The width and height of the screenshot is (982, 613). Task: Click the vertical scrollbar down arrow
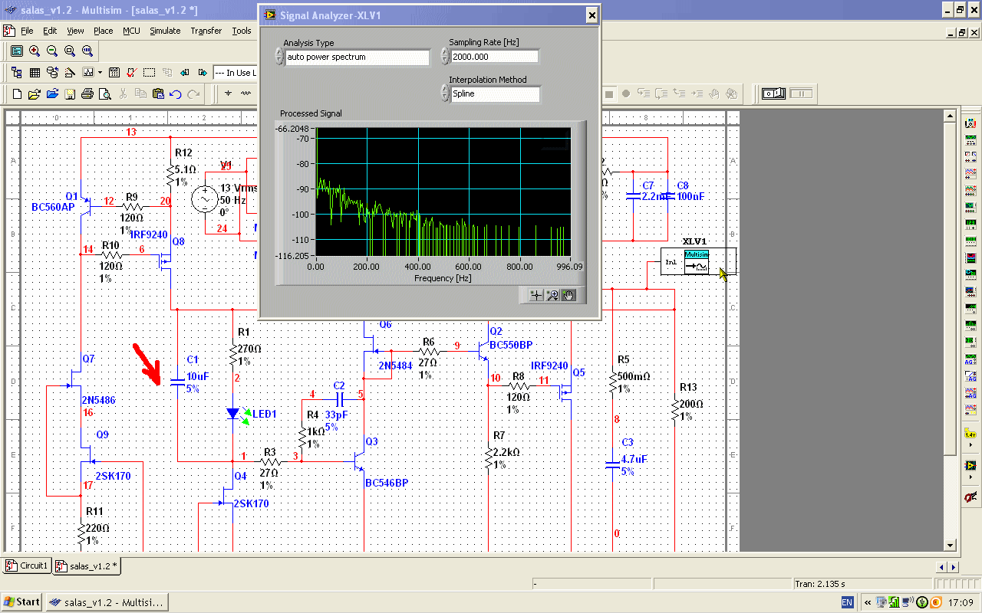[x=951, y=545]
